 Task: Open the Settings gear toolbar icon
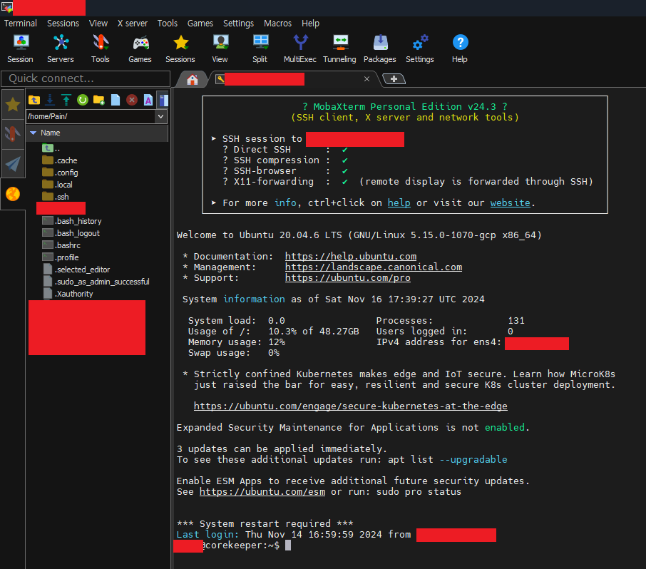420,48
